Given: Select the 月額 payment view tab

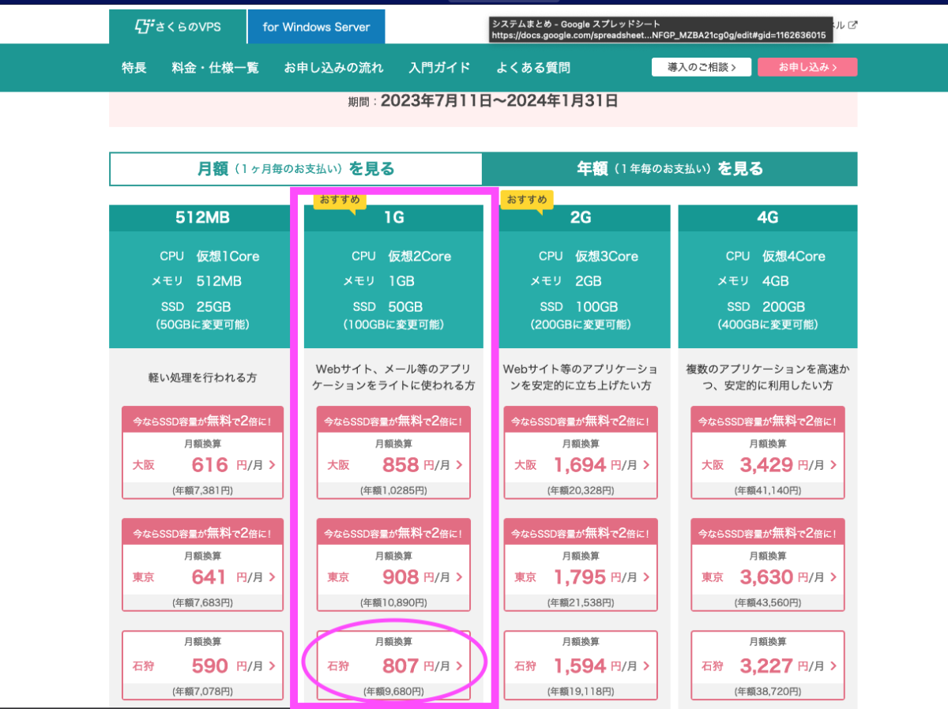Looking at the screenshot, I should click(295, 169).
